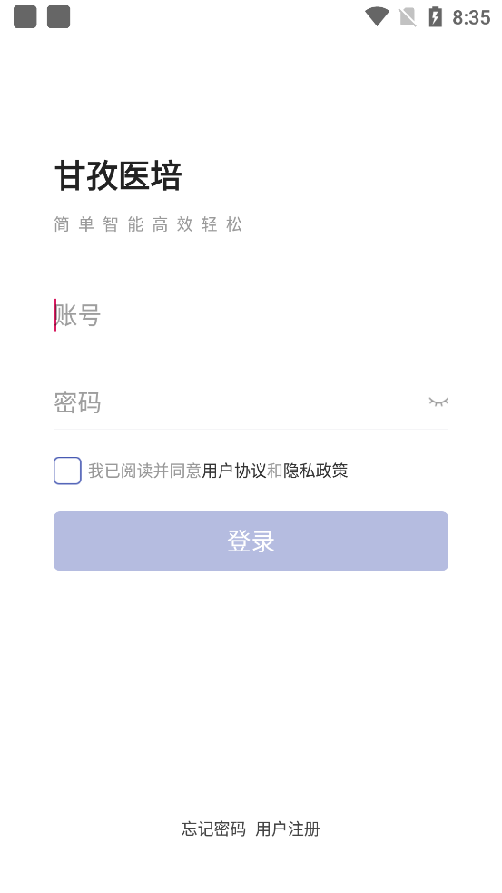Open the 忘记密码 forgot password link
The image size is (502, 893).
tap(214, 829)
